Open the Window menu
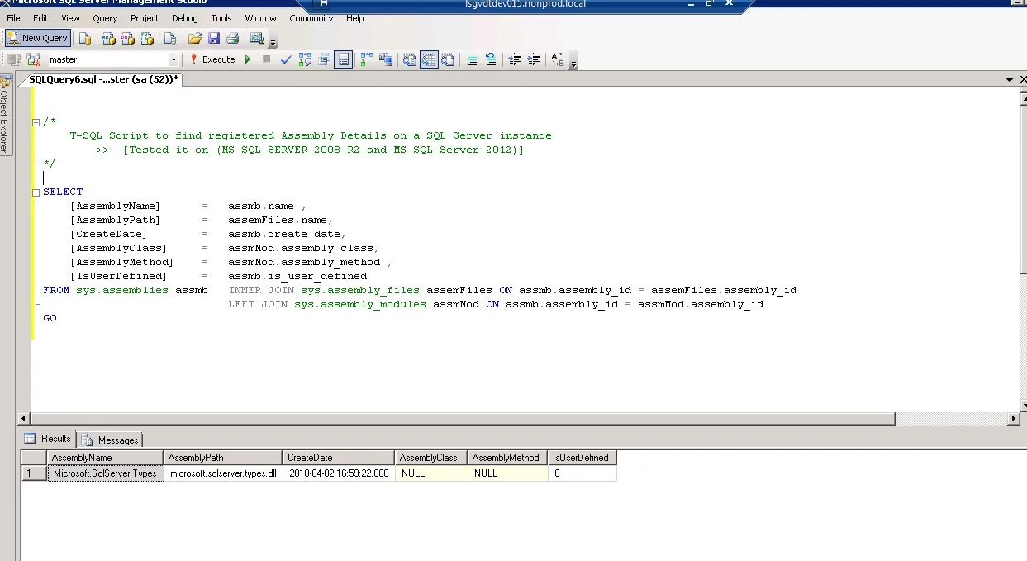The image size is (1027, 561). tap(260, 18)
